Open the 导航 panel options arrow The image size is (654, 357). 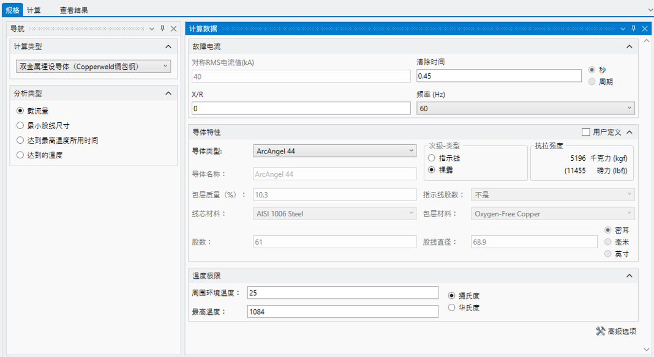pyautogui.click(x=152, y=29)
